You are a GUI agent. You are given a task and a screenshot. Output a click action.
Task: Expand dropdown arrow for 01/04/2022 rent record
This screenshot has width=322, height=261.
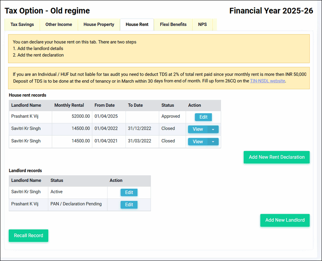pyautogui.click(x=213, y=129)
